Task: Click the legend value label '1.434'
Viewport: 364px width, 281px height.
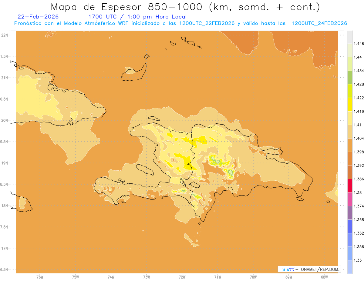Action: point(359,71)
